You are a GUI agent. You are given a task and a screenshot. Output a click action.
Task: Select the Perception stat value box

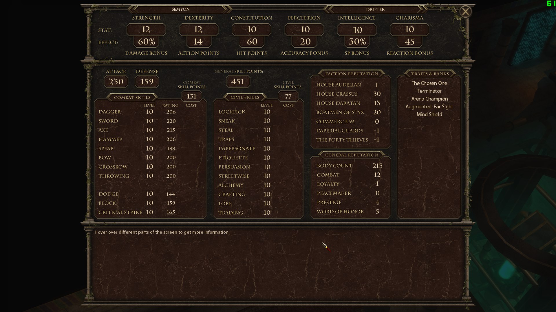(304, 29)
